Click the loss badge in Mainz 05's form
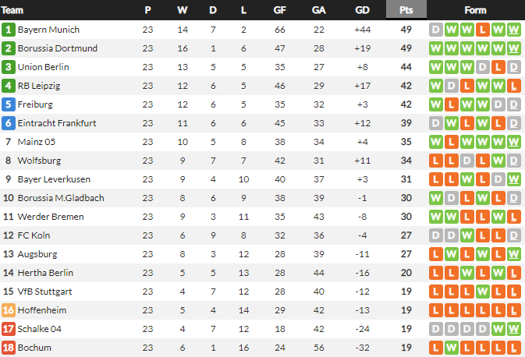525x357 pixels. coord(452,142)
